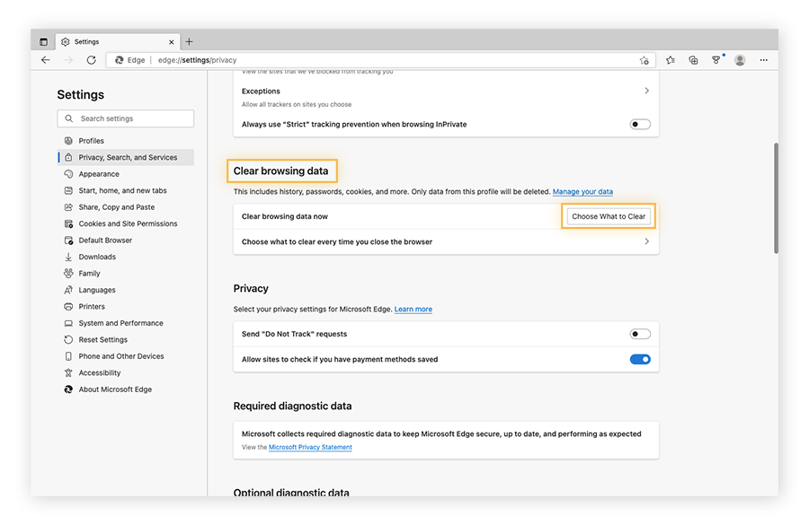Image resolution: width=809 pixels, height=525 pixels.
Task: Open the Profiles section icon in sidebar
Action: pos(69,140)
